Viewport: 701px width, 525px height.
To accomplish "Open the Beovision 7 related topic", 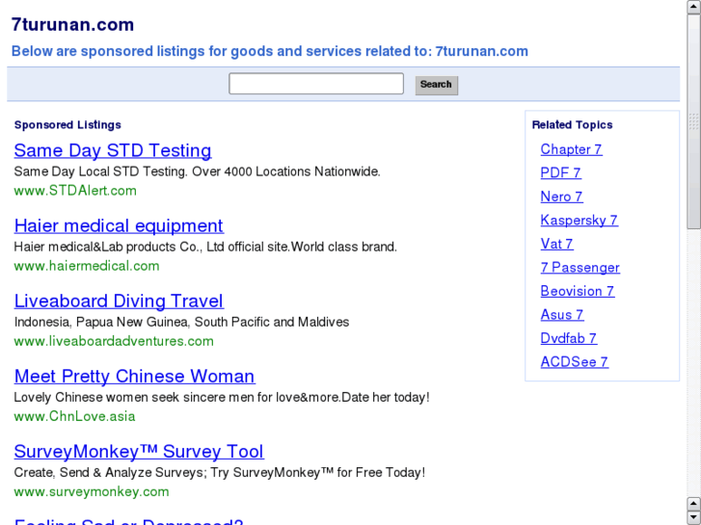I will pyautogui.click(x=578, y=291).
